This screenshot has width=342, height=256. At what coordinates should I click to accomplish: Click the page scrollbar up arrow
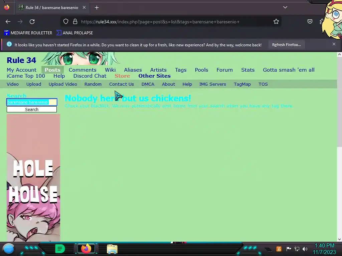pyautogui.click(x=339, y=55)
